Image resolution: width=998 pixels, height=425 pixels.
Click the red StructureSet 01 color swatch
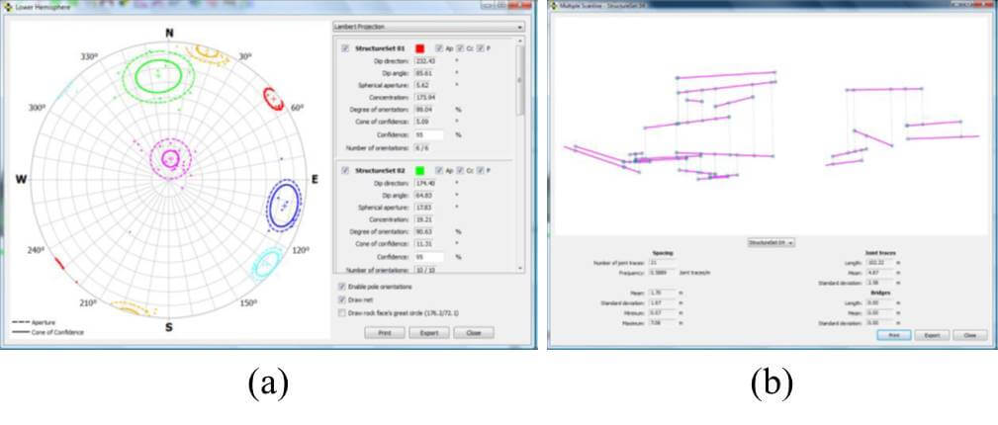click(420, 48)
